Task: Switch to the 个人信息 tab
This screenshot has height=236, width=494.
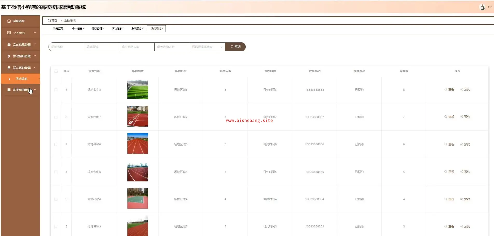Action: [x=77, y=28]
